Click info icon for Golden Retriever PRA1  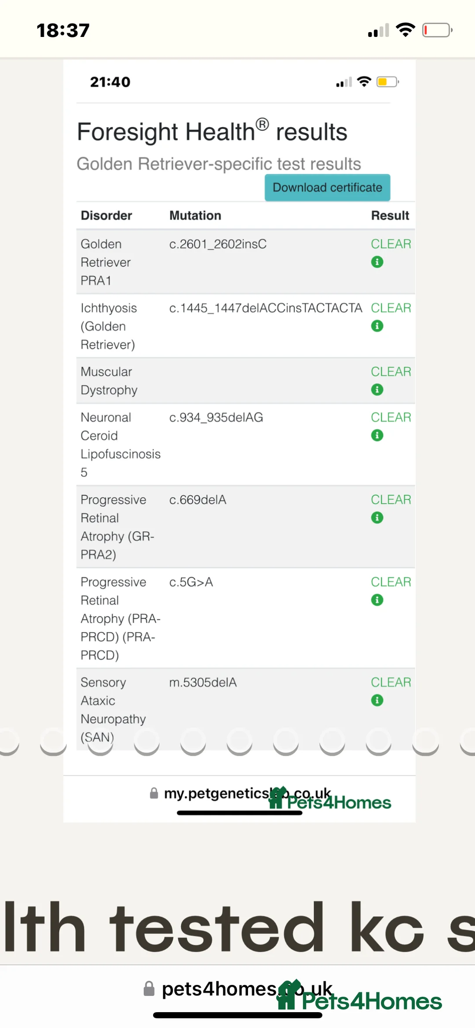pyautogui.click(x=377, y=262)
